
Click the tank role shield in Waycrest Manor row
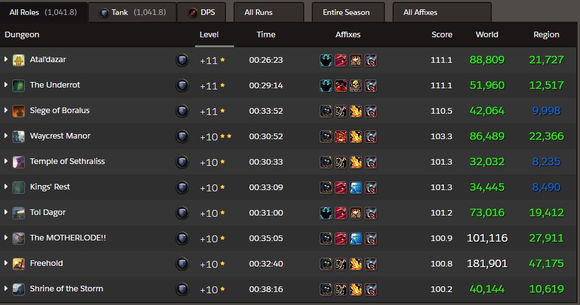pos(182,137)
